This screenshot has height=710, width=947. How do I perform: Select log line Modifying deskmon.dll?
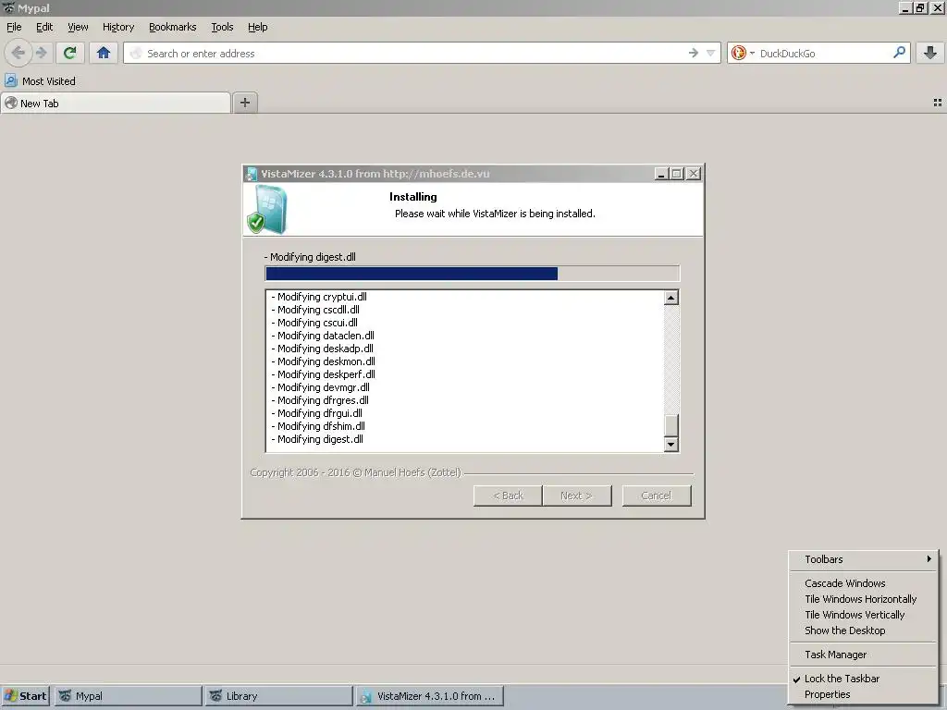click(x=323, y=361)
